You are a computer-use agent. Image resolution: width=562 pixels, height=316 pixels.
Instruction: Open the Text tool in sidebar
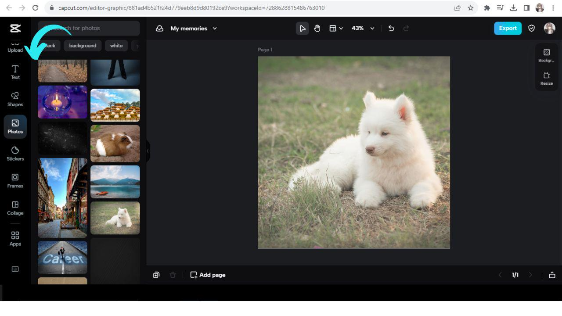[x=15, y=72]
